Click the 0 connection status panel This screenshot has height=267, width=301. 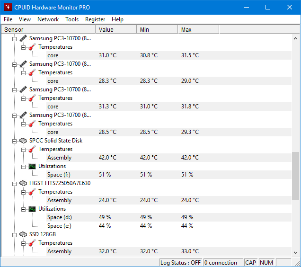223,263
